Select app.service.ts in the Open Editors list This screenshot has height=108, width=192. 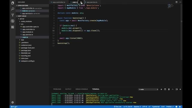click(32, 13)
